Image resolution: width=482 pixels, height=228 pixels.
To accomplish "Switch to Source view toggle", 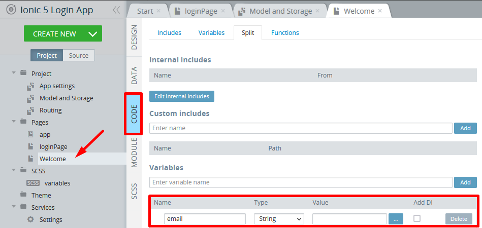I will click(x=79, y=55).
